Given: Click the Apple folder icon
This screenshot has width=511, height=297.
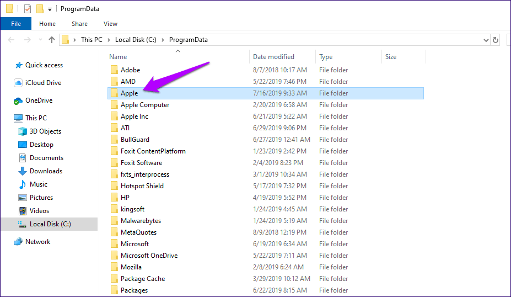Looking at the screenshot, I should [114, 93].
